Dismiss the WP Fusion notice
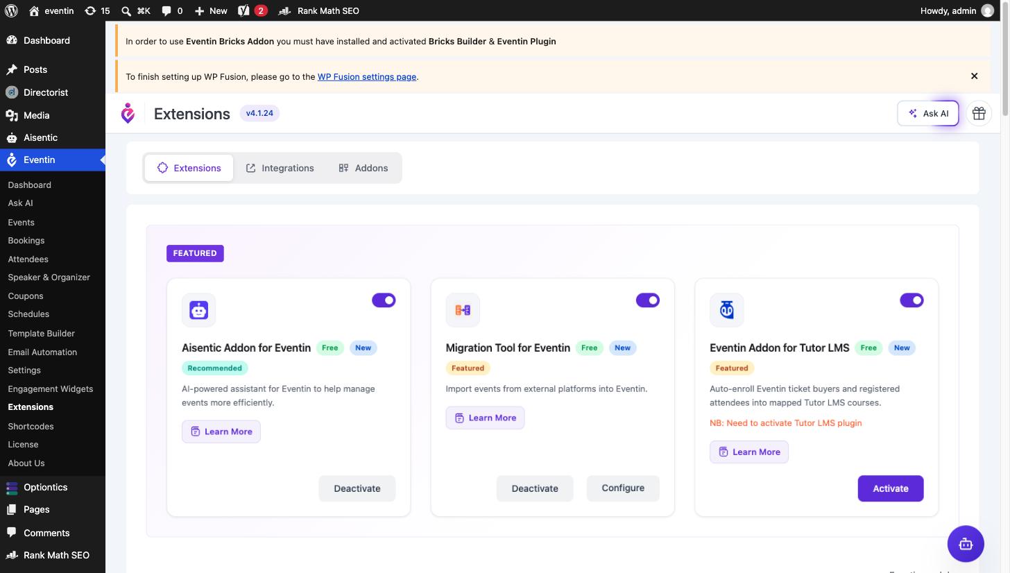Image resolution: width=1010 pixels, height=573 pixels. (x=974, y=76)
